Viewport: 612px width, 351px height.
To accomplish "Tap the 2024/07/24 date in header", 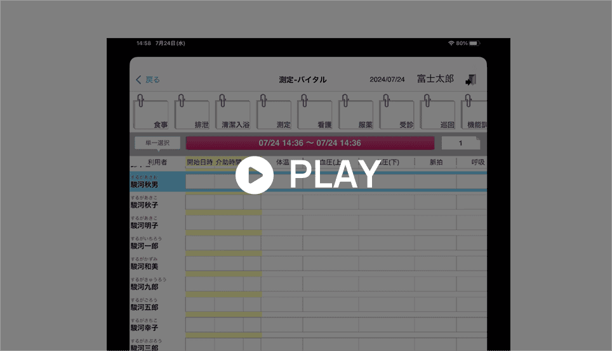I will pyautogui.click(x=387, y=79).
